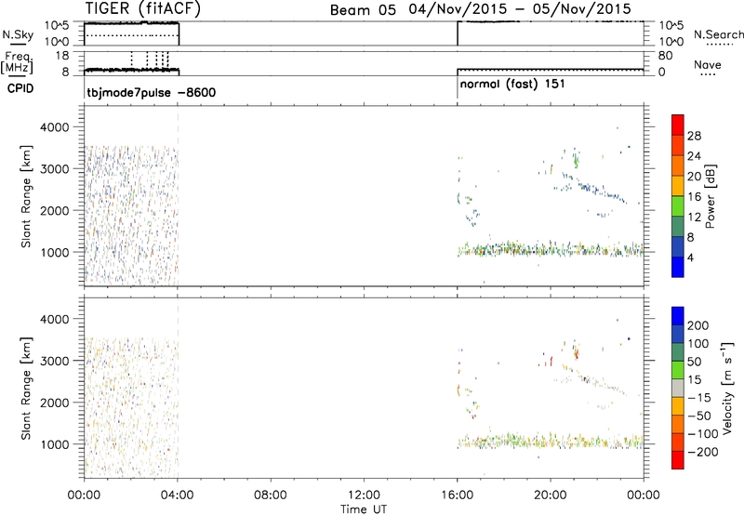
Task: Click the 'TIGER (fitACF)' title text
Action: pyautogui.click(x=143, y=8)
